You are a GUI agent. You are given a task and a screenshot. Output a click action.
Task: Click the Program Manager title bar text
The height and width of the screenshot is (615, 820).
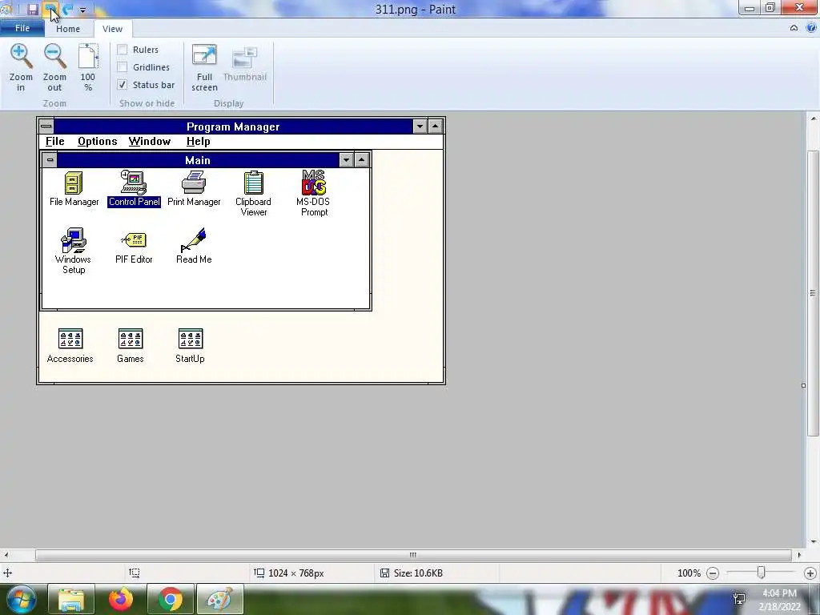(233, 127)
